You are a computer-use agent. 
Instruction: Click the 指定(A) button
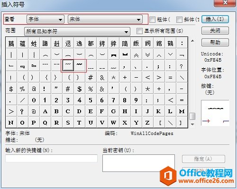[x=203, y=159]
